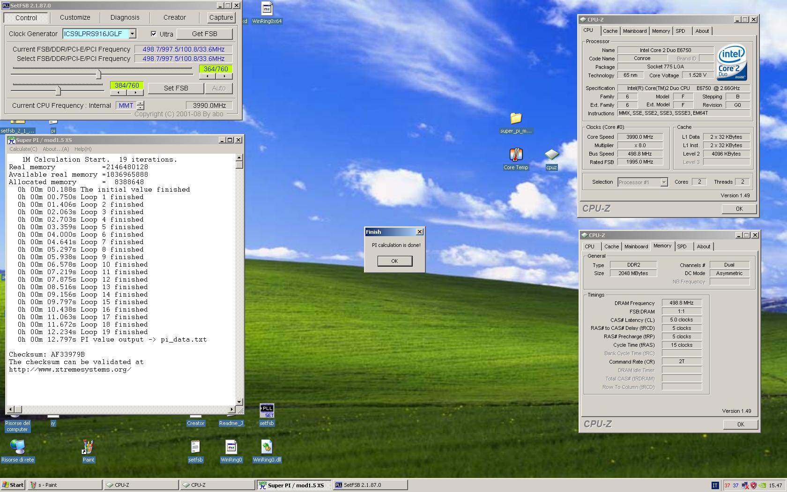This screenshot has width=787, height=492.
Task: Open the Creator tab in SetFSB
Action: (x=174, y=17)
